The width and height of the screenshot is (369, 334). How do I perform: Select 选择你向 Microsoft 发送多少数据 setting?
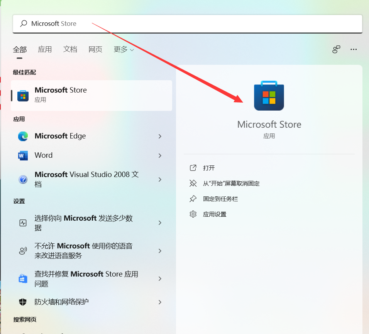pos(83,223)
